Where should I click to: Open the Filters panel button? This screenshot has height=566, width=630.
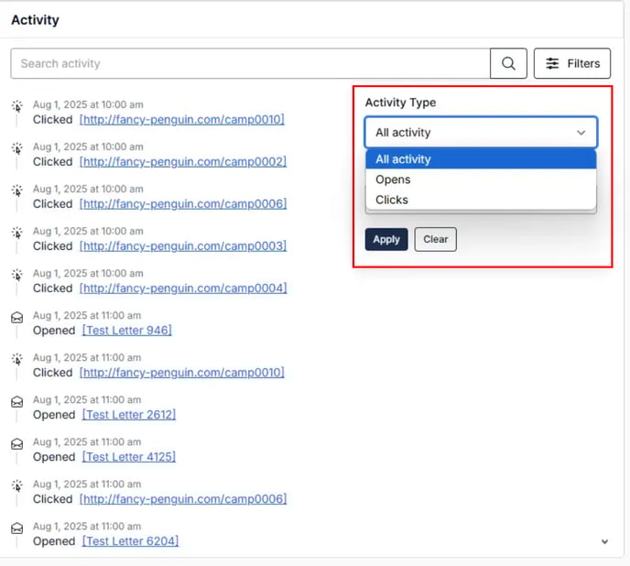pos(572,63)
